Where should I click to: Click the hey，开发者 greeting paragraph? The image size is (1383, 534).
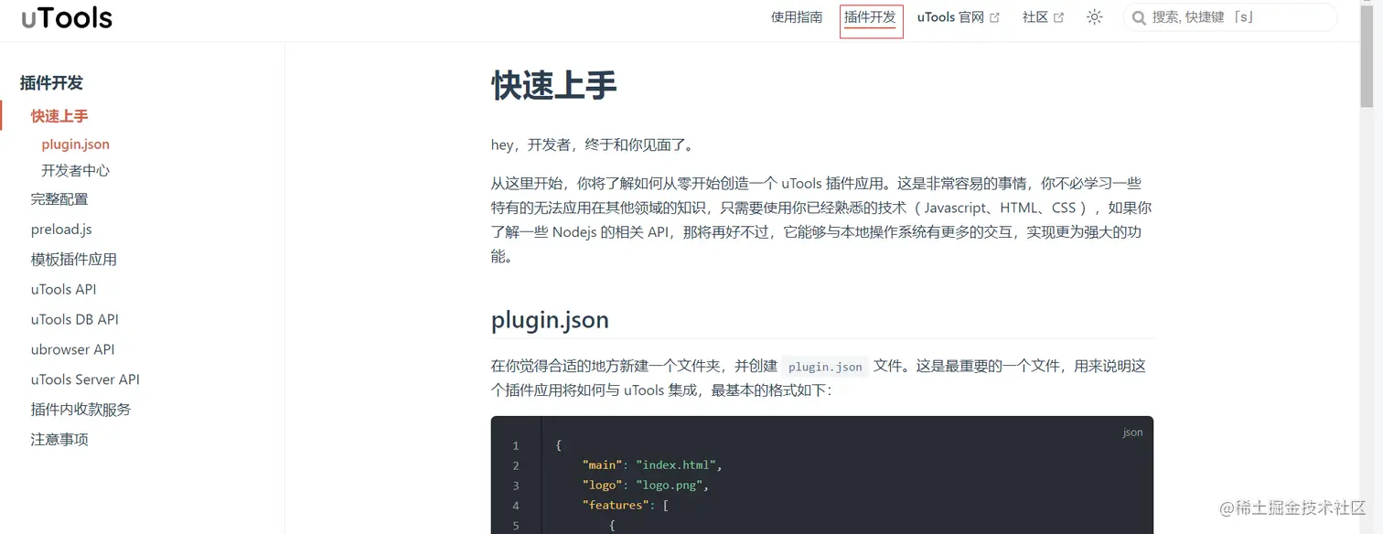(593, 145)
